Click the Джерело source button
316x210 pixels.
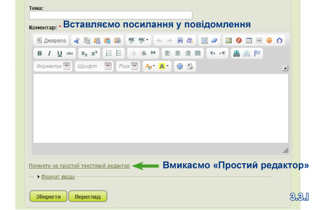(x=52, y=40)
